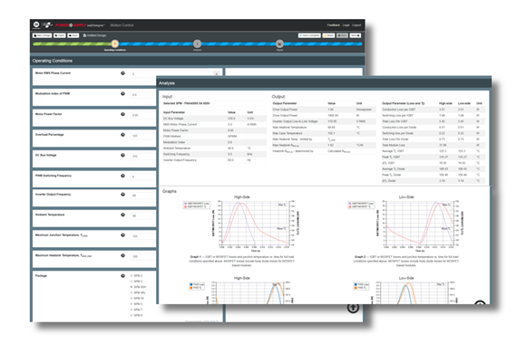Open help icon for Motor RMS Phase Current
This screenshot has width=517, height=354.
tap(122, 73)
